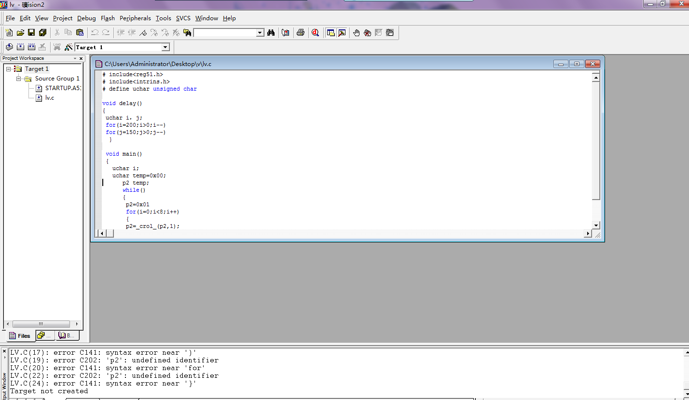The image size is (689, 400).
Task: Open the Project menu
Action: [63, 18]
